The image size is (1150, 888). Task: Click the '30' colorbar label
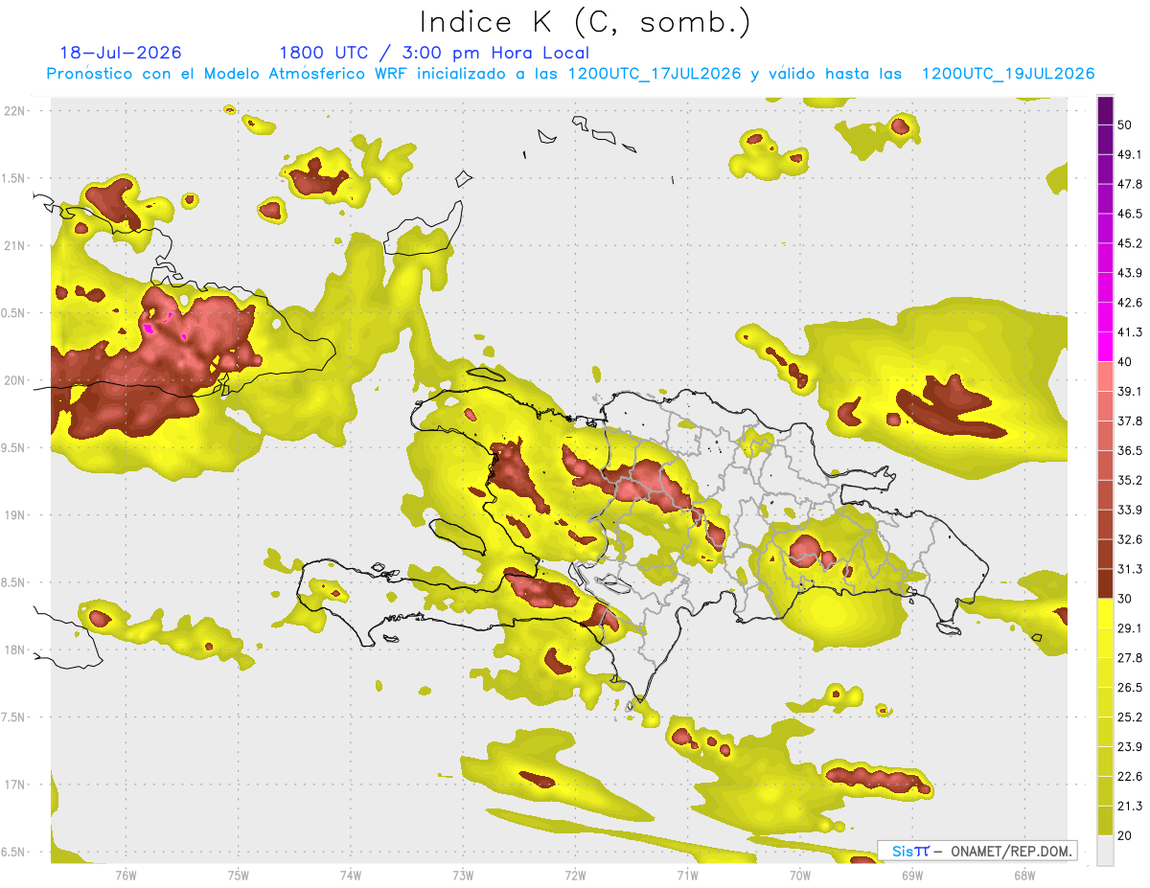1125,599
